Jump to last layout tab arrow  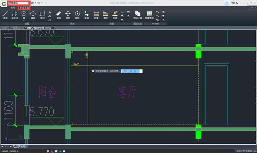pyautogui.click(x=11, y=147)
